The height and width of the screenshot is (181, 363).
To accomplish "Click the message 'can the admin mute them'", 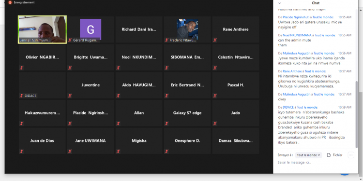I will coord(294,42).
